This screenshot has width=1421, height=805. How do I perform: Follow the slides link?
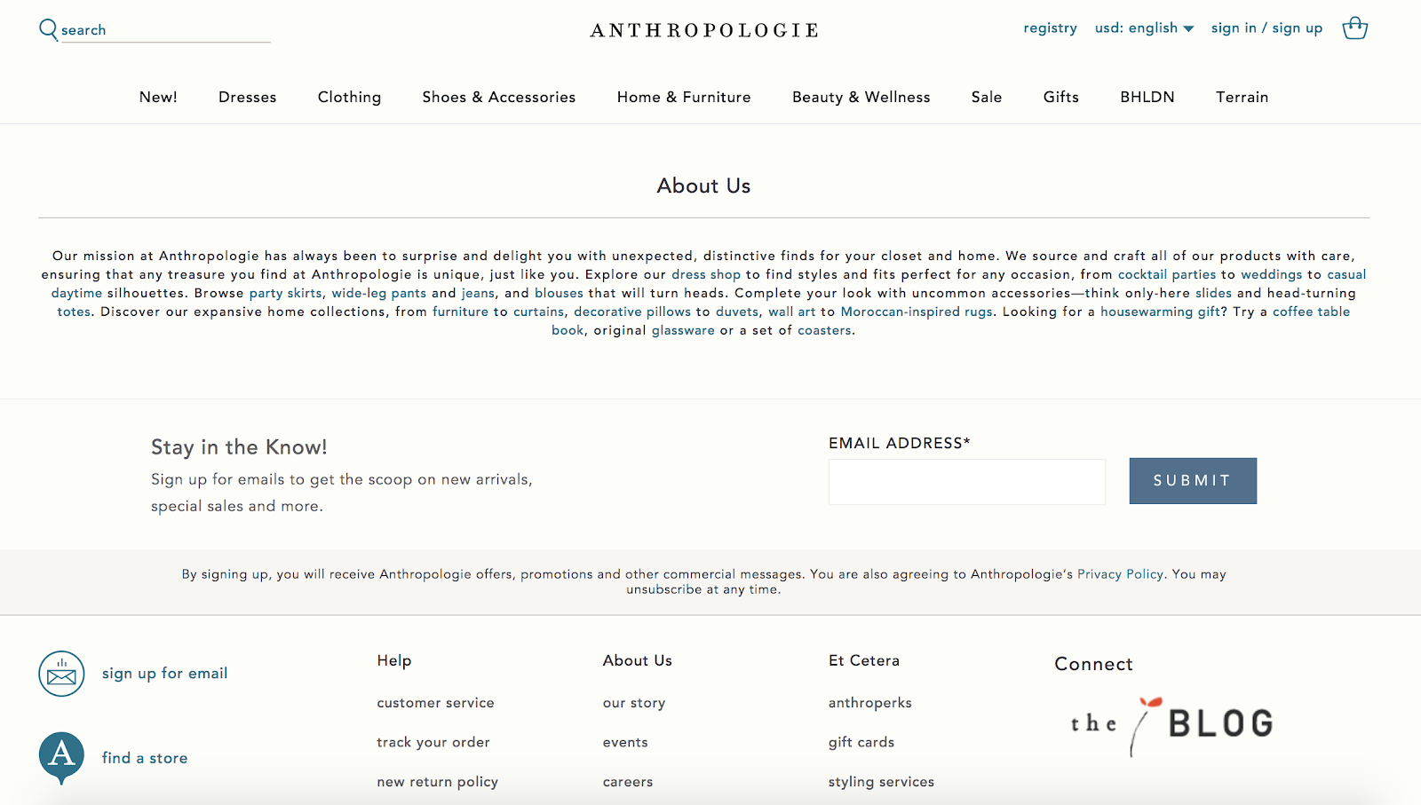tap(1213, 294)
